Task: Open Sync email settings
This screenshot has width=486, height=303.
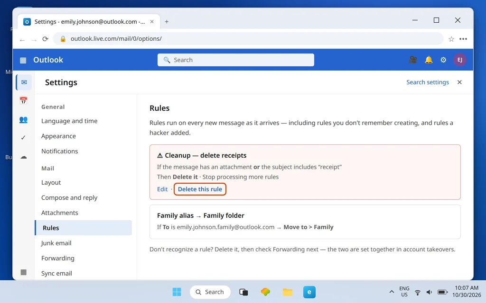Action: tap(56, 273)
